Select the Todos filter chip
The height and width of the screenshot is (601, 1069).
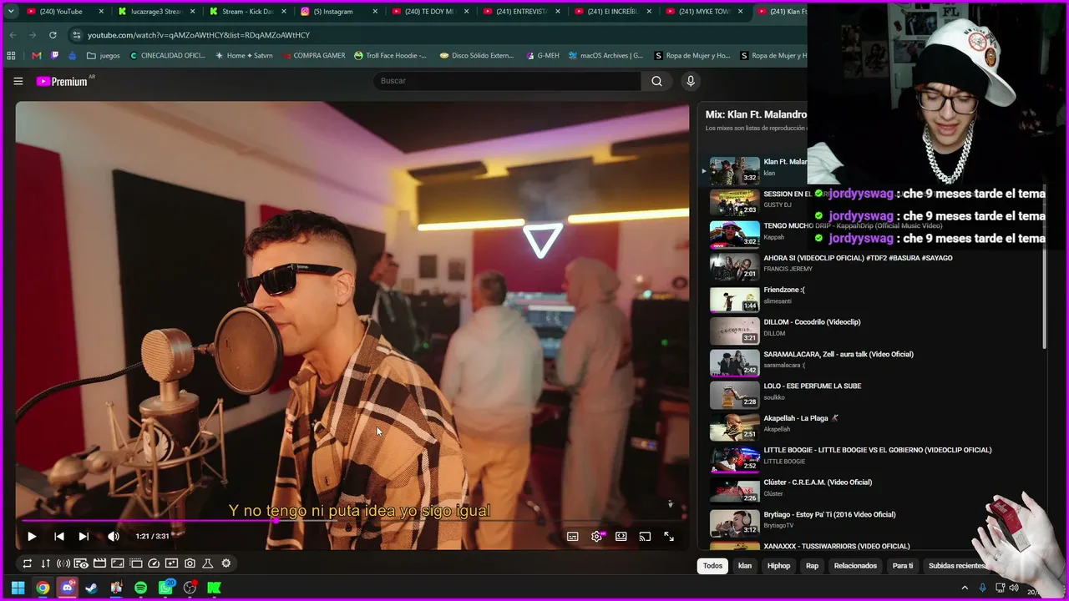point(712,566)
